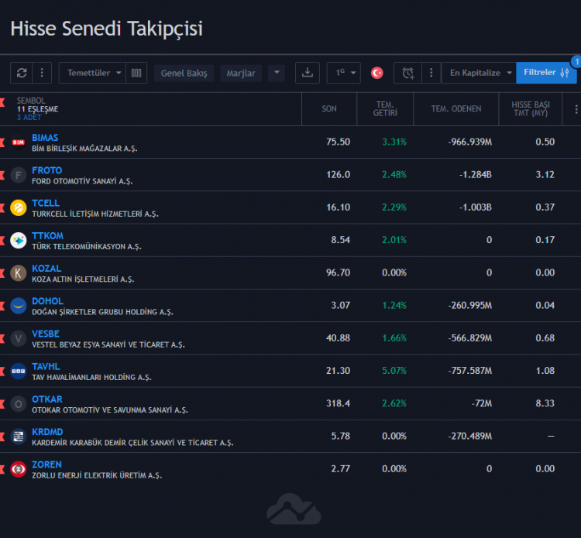
Task: Click the Turkcell yellow logo
Action: pyautogui.click(x=18, y=207)
